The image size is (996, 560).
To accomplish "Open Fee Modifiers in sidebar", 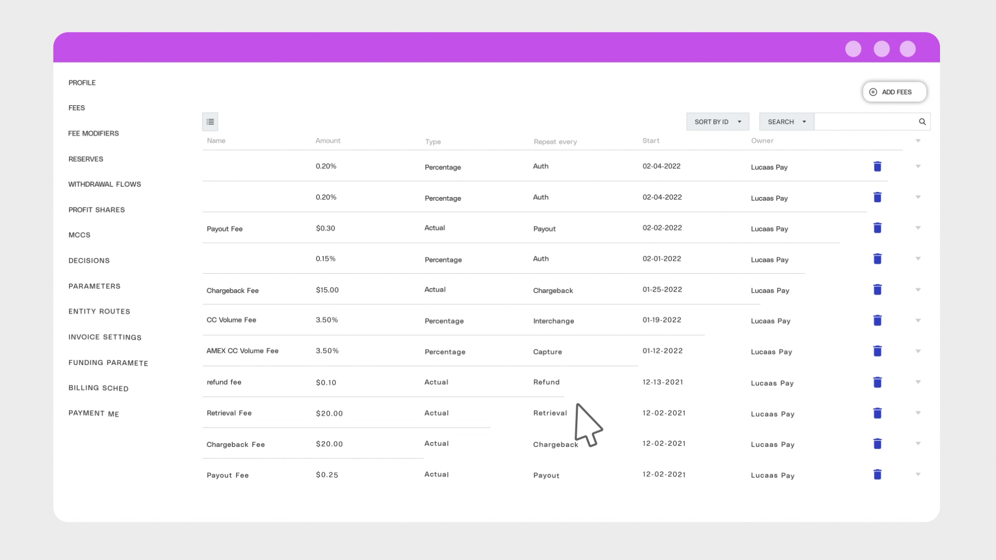I will (93, 133).
